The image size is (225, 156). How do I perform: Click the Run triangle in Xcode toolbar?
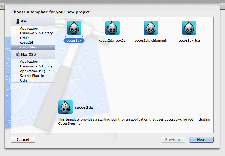tap(2, 6)
